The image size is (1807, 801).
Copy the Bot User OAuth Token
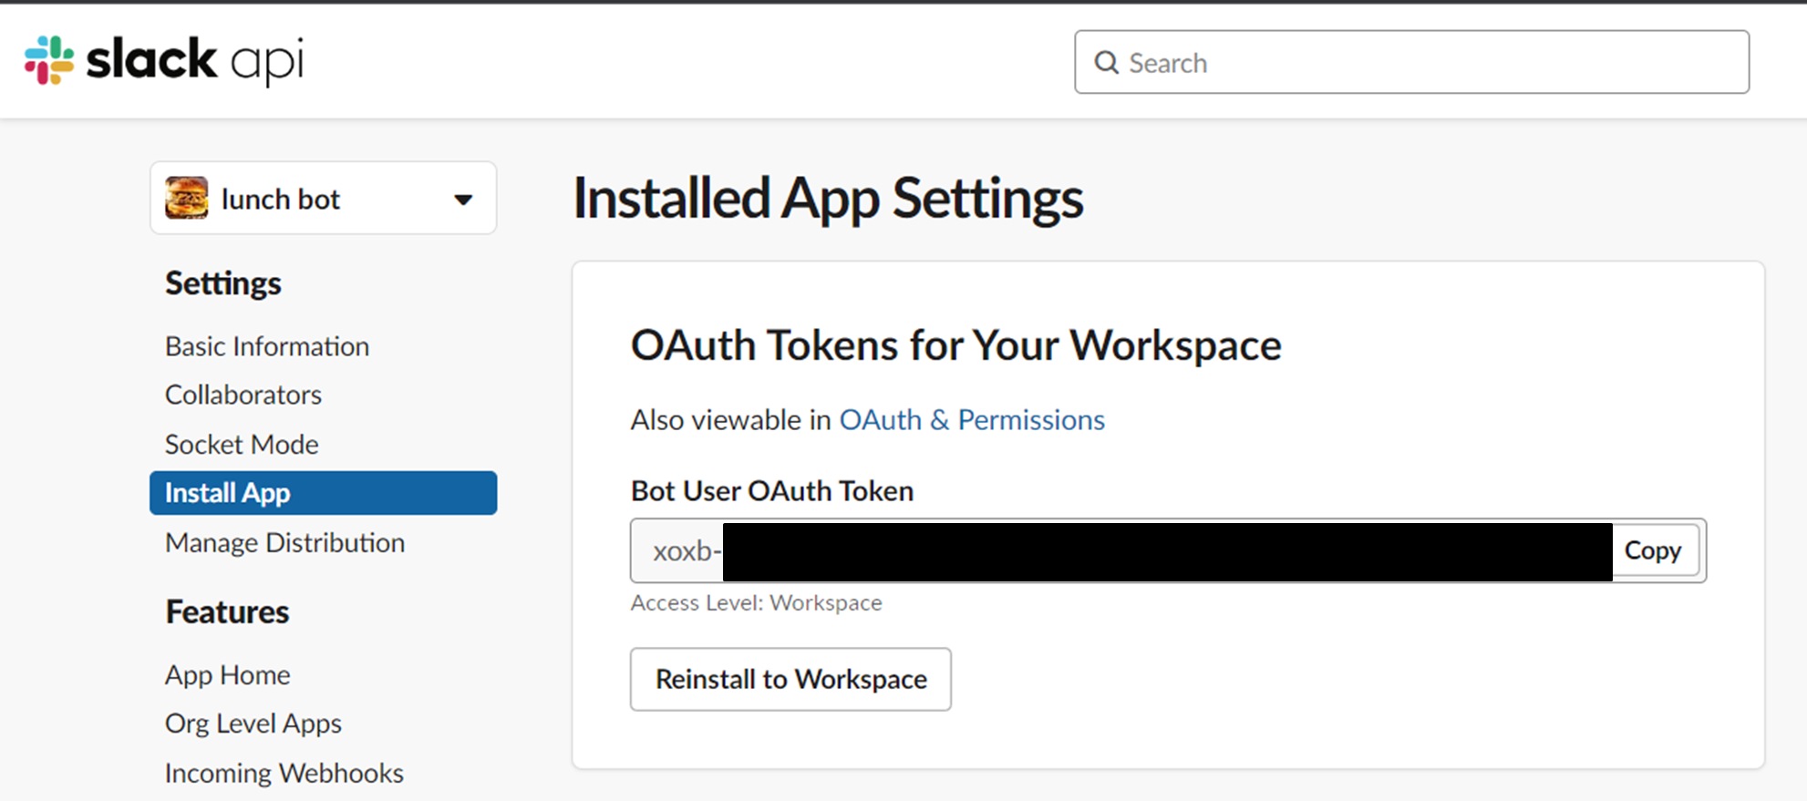(1655, 550)
